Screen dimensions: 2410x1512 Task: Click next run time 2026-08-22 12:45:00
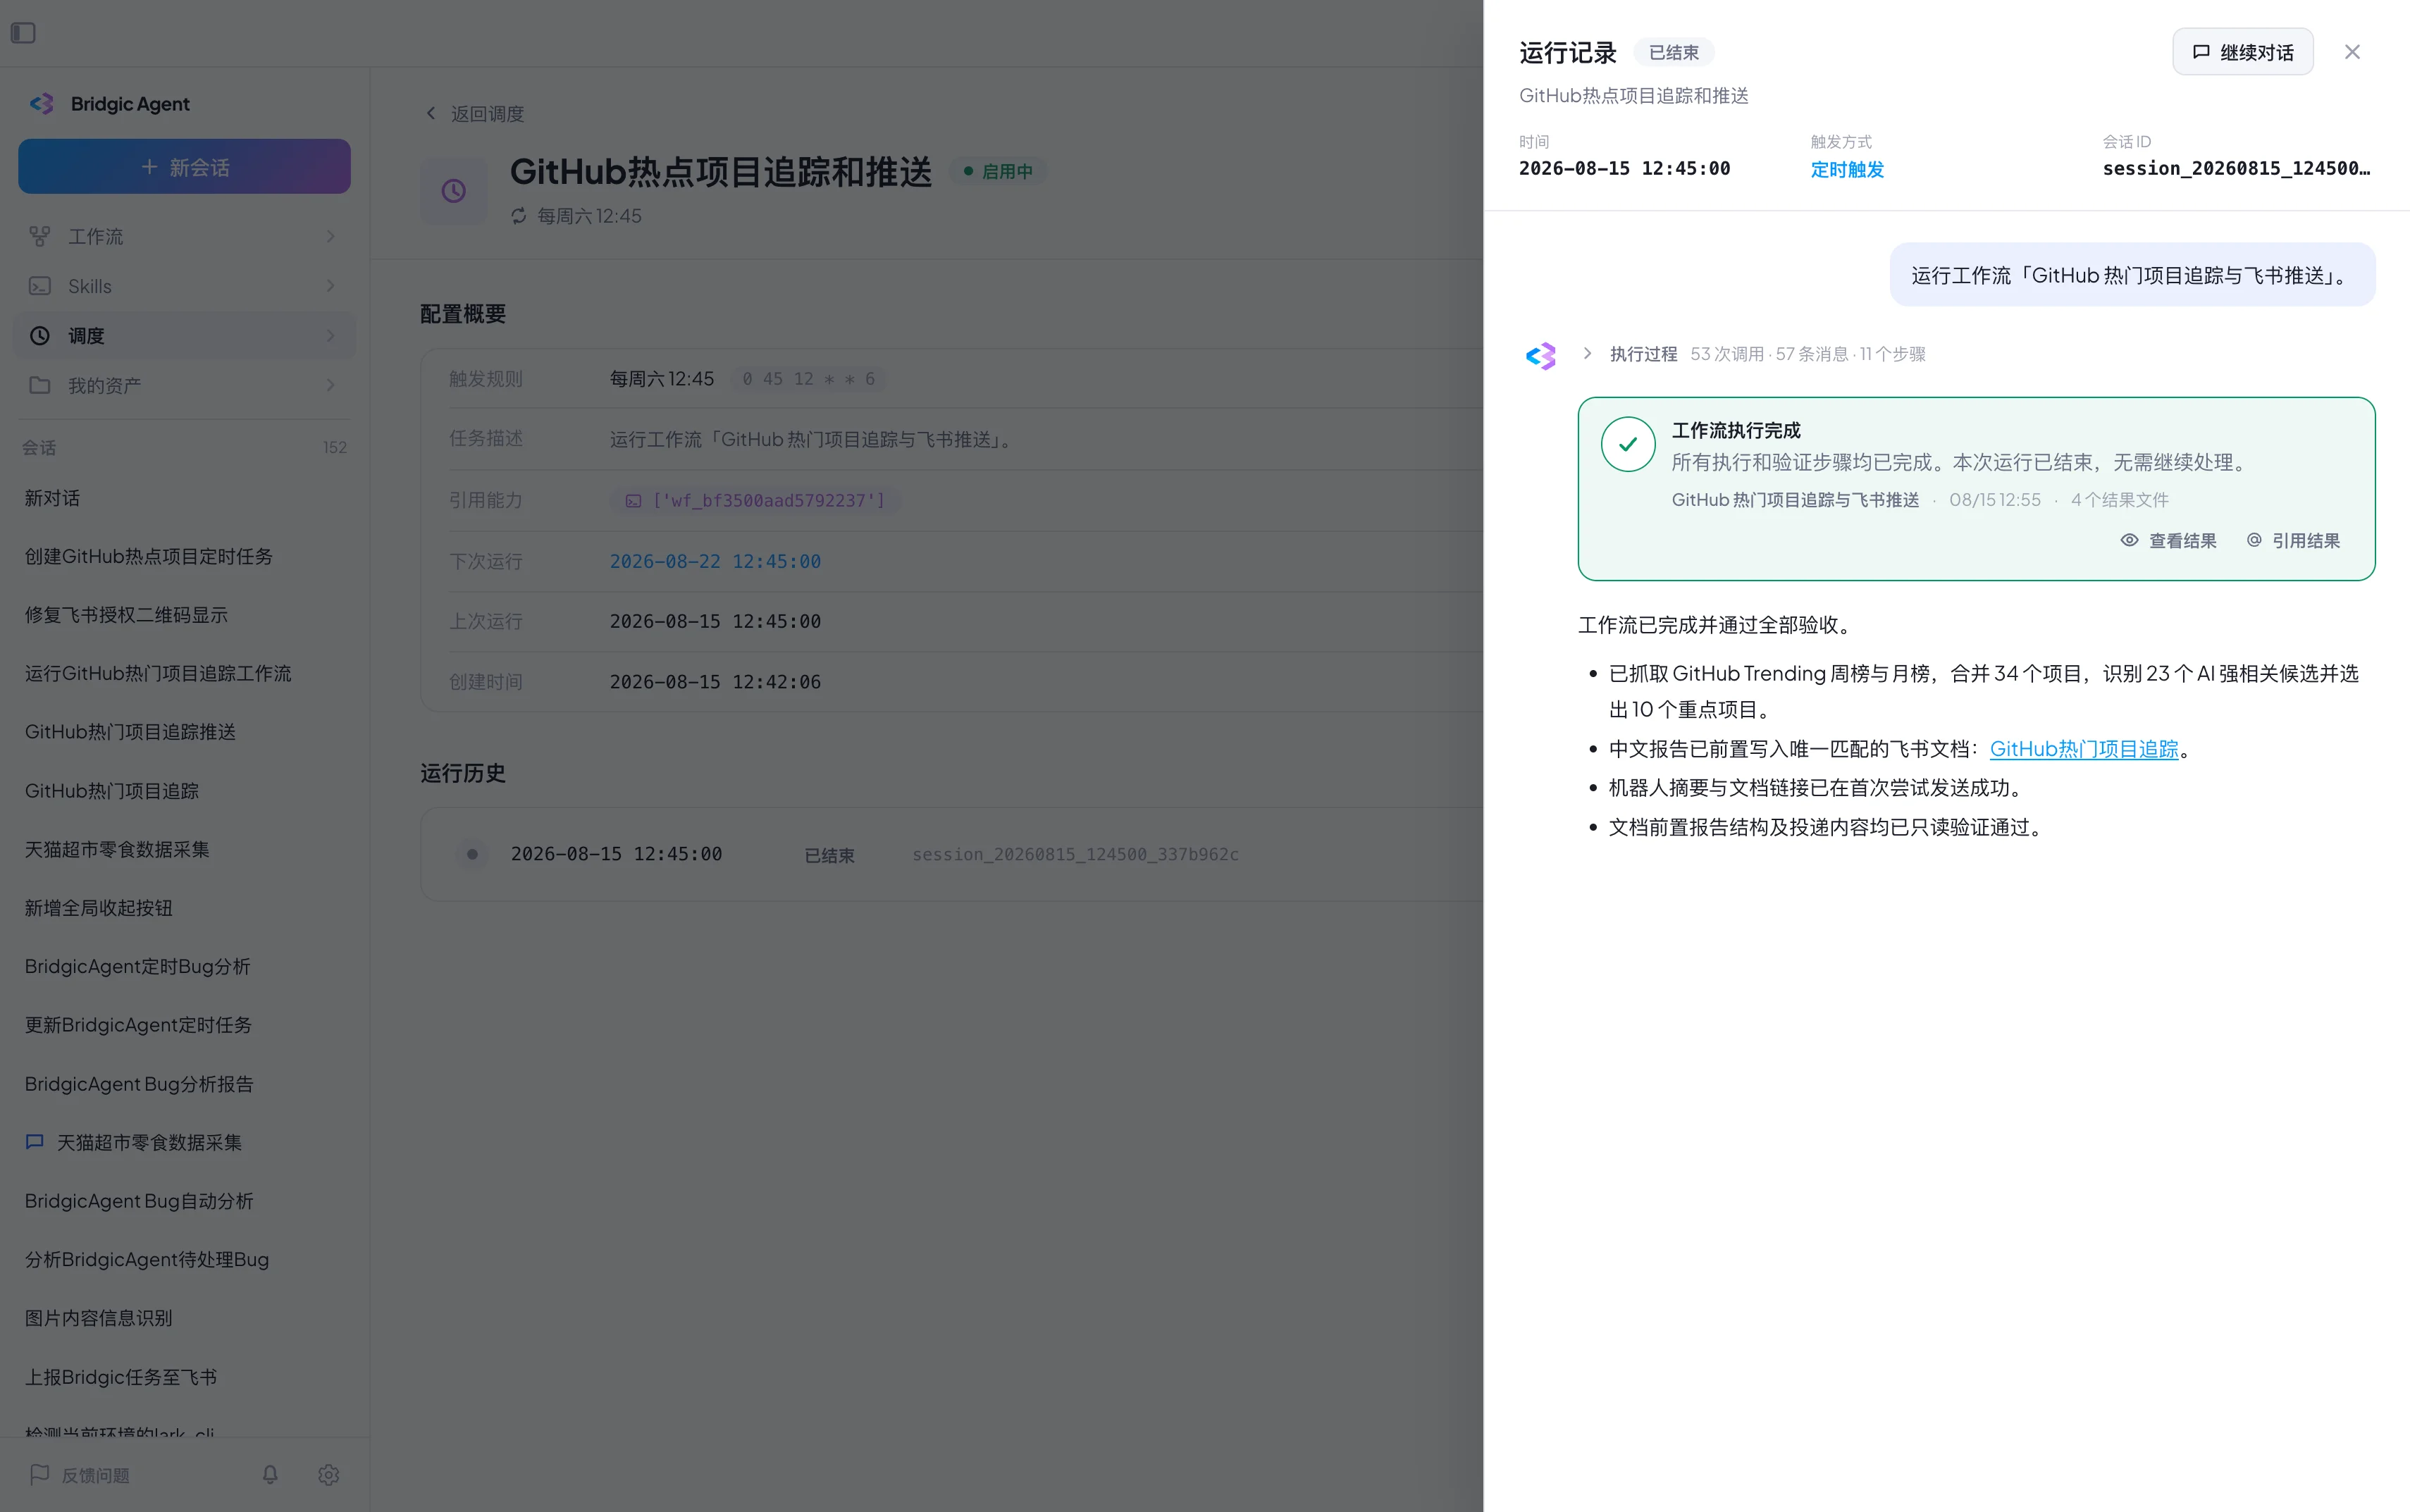coord(715,561)
